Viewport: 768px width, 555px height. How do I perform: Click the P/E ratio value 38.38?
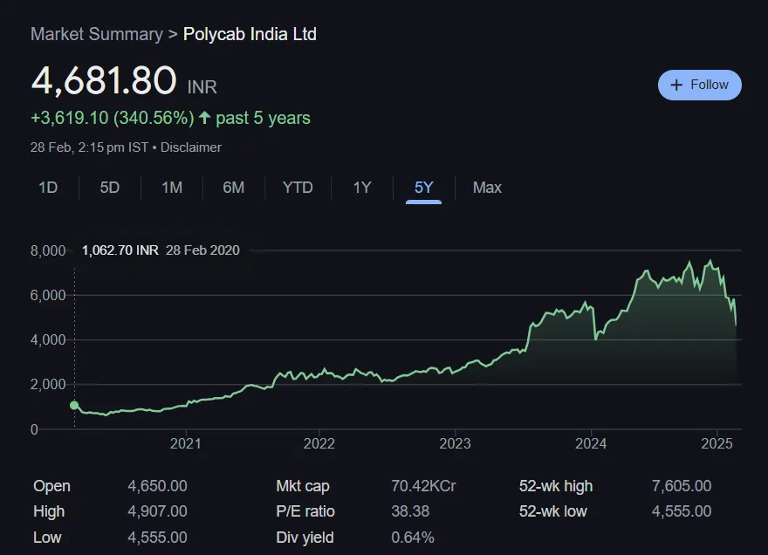click(x=410, y=511)
